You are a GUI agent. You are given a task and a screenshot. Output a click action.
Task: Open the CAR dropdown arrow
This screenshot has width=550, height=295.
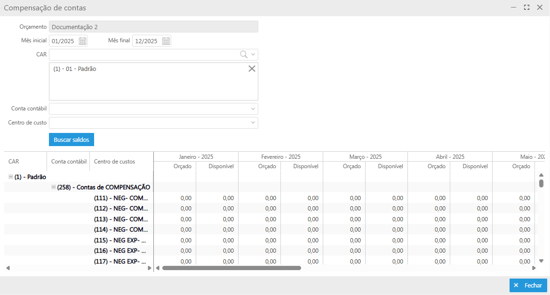click(x=253, y=54)
